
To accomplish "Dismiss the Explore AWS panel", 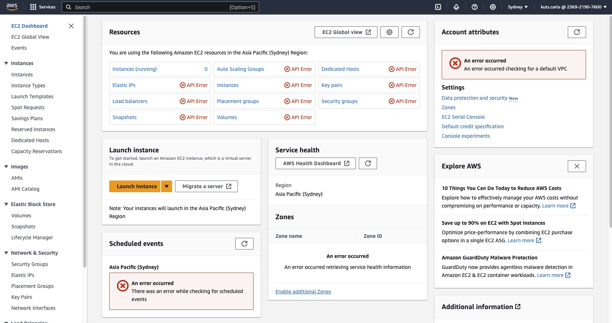I will (577, 166).
